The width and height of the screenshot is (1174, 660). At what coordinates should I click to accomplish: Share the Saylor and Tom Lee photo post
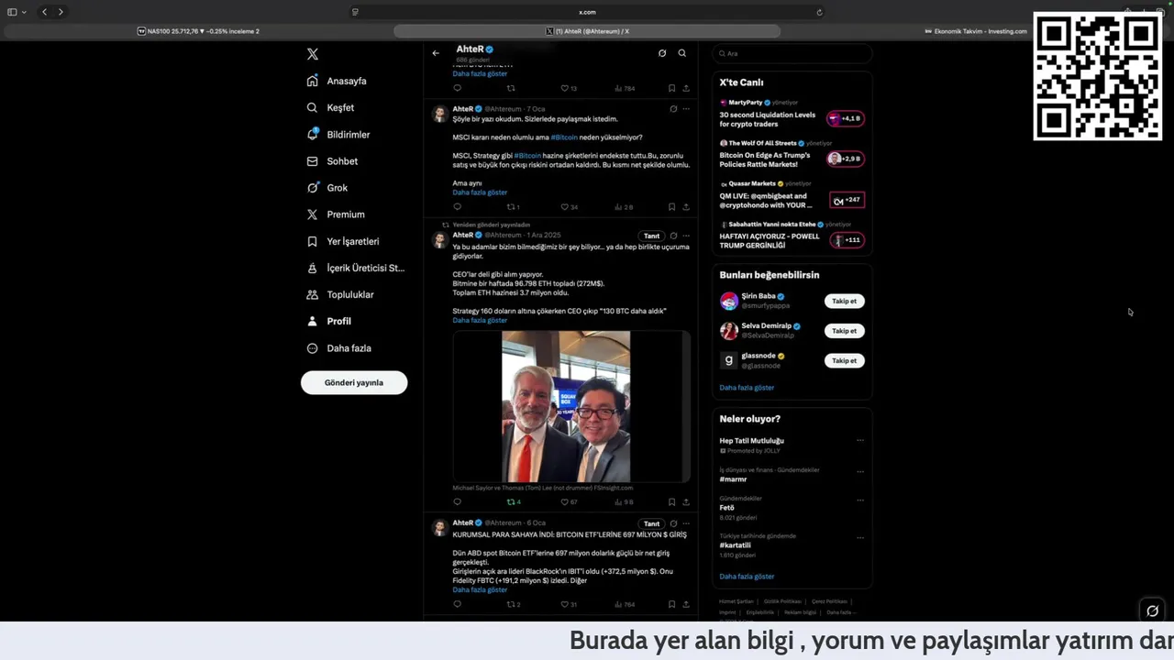[685, 502]
